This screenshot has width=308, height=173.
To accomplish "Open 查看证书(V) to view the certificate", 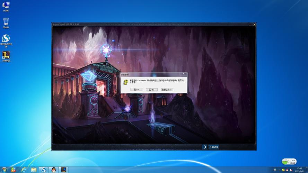I will pyautogui.click(x=167, y=90).
